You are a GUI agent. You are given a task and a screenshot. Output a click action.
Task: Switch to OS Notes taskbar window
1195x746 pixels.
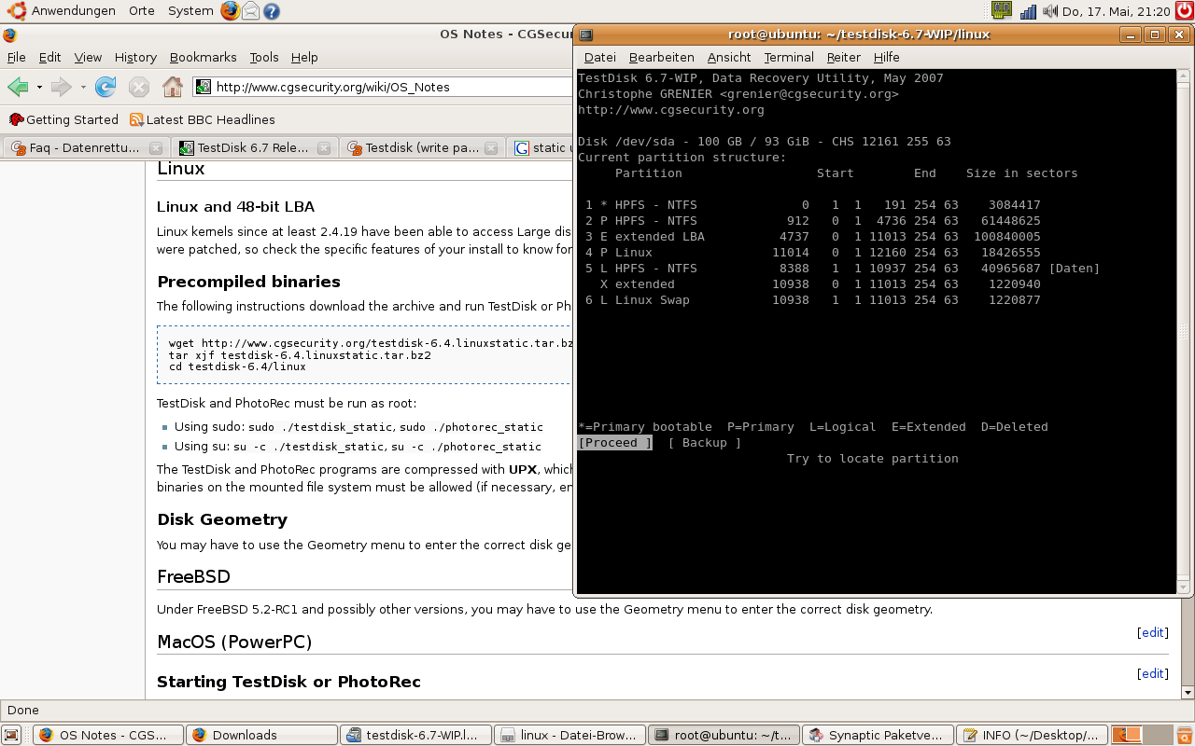pos(108,735)
